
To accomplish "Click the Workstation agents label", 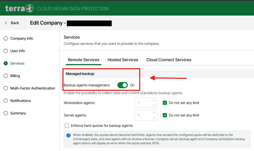I will 80,103.
